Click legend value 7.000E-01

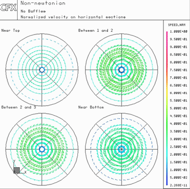click(x=179, y=78)
